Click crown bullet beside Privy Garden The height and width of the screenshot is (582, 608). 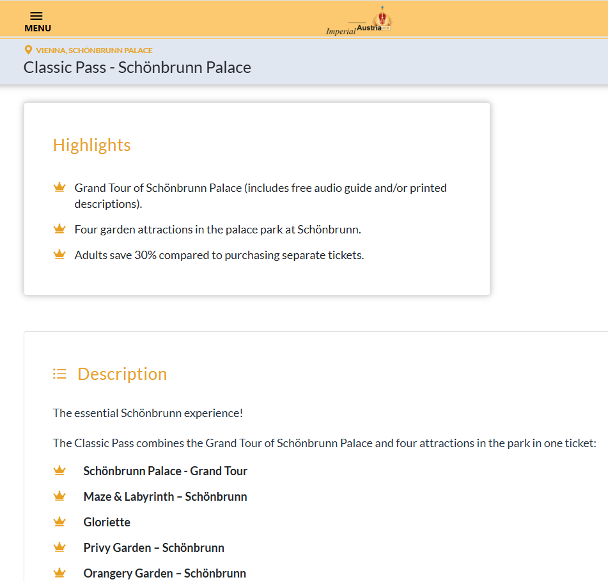pos(59,547)
